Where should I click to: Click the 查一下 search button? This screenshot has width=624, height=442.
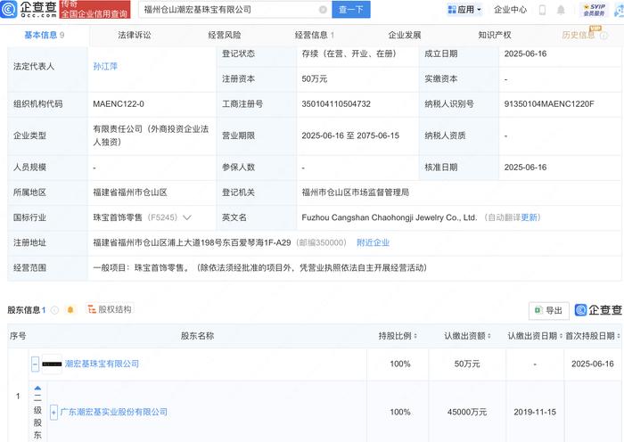[x=351, y=10]
